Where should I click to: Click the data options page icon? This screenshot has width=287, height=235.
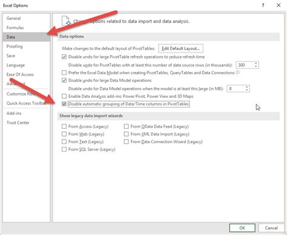click(66, 21)
